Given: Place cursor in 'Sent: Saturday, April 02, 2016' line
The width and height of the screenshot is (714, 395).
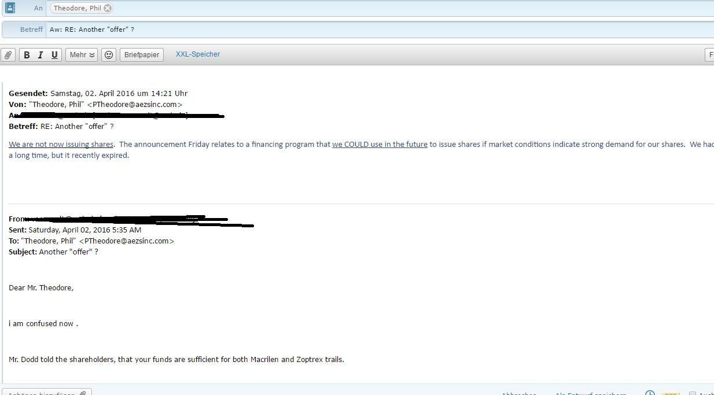Looking at the screenshot, I should [x=75, y=230].
